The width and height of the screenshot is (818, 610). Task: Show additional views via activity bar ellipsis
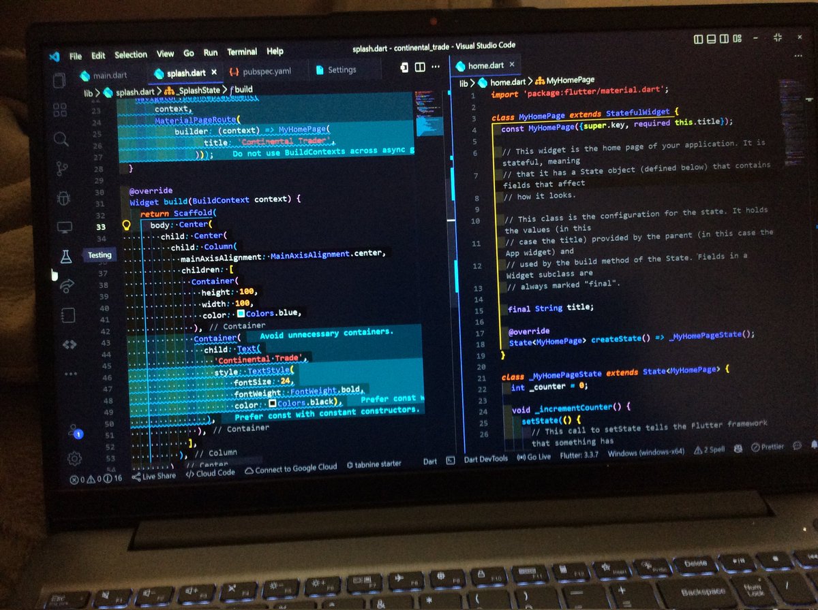click(71, 373)
